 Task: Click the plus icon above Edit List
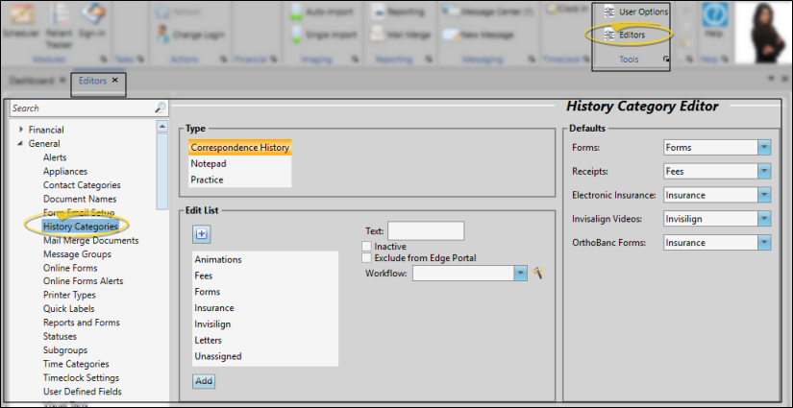[x=202, y=233]
